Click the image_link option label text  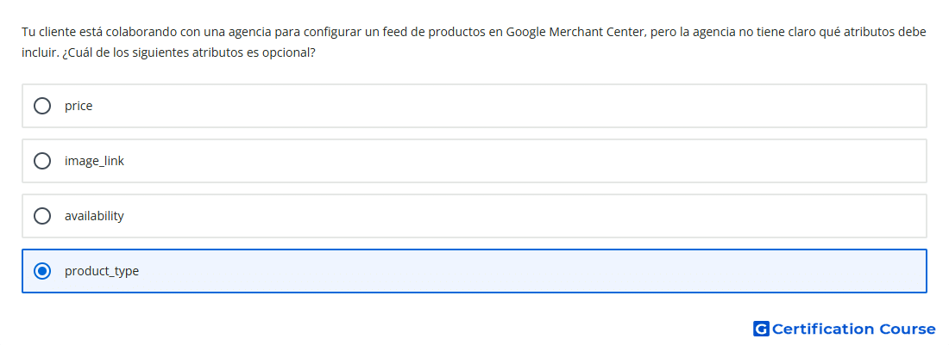94,161
